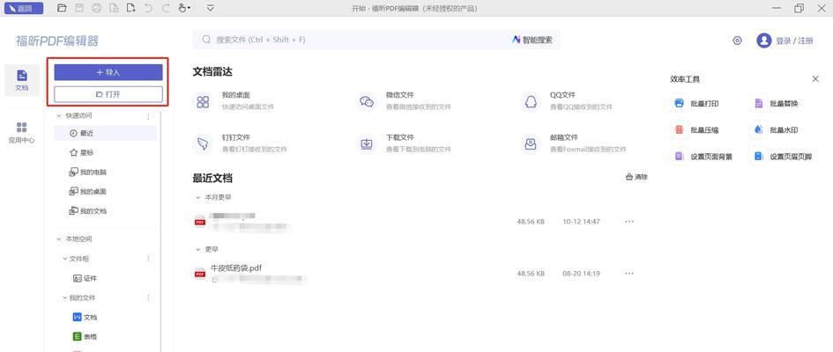Viewport: 833px width, 352px height.
Task: Click the 我的桌面 radar icon
Action: [203, 102]
